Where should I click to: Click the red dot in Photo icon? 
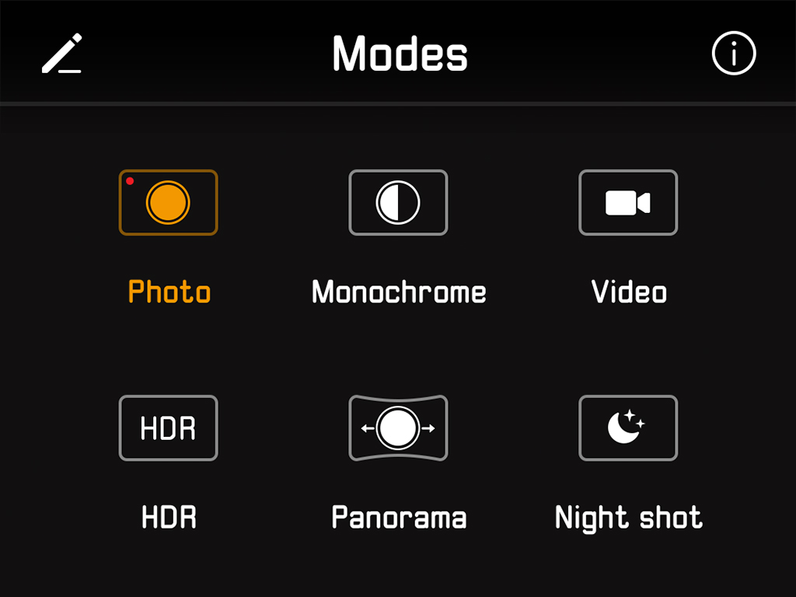click(x=130, y=180)
